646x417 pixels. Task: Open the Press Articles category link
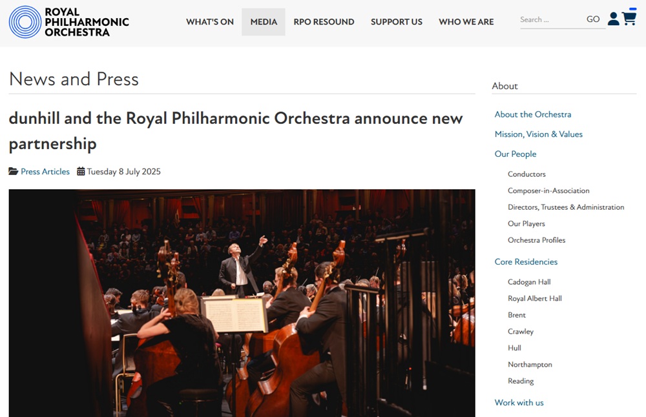coord(45,172)
